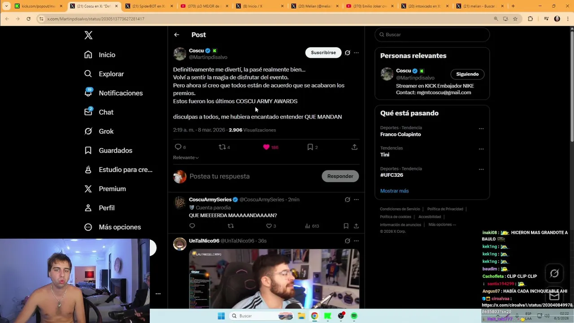Click the back arrow beside Post

[x=177, y=35]
